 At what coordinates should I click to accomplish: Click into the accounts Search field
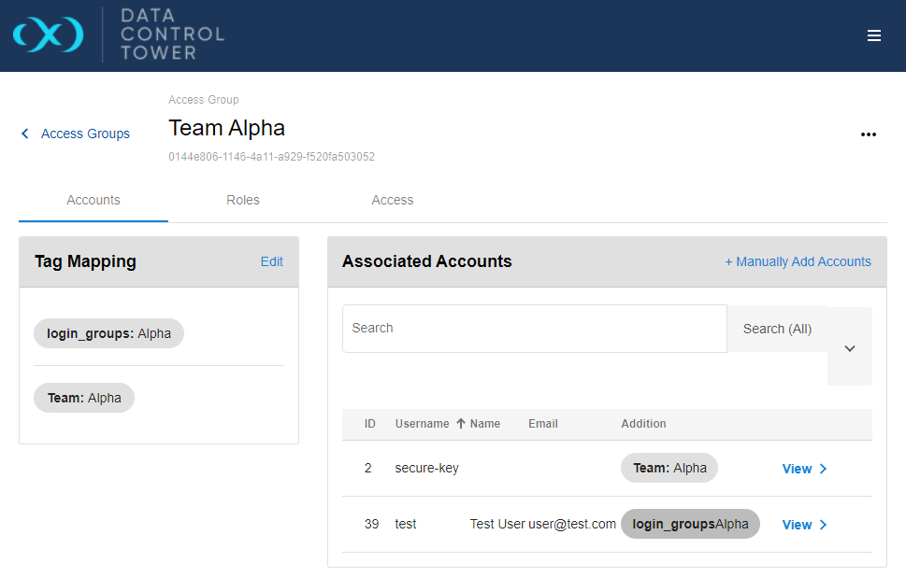(x=534, y=329)
